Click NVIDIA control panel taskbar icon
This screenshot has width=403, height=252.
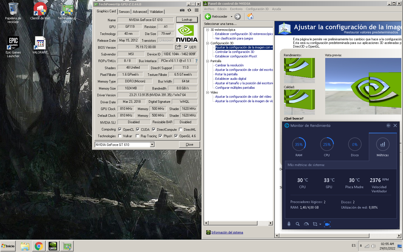53,246
